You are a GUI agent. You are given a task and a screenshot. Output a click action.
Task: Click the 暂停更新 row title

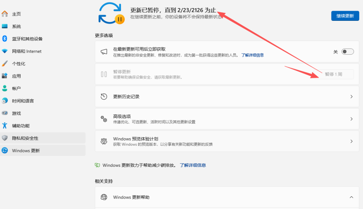tap(122, 71)
